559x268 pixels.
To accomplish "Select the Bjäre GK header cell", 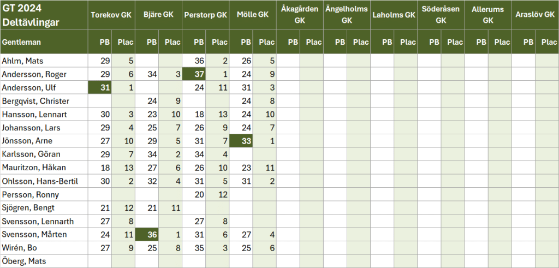I will tap(158, 15).
